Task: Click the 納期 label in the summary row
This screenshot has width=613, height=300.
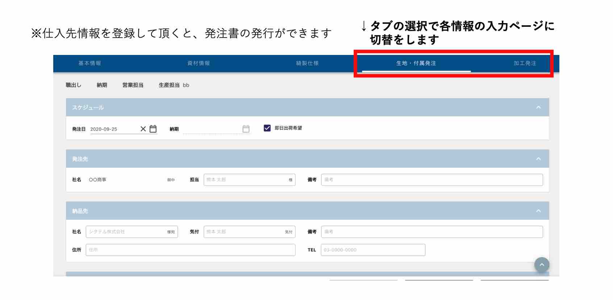Action: point(102,85)
